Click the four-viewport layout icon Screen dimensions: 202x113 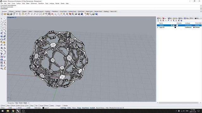pyautogui.click(x=49, y=14)
